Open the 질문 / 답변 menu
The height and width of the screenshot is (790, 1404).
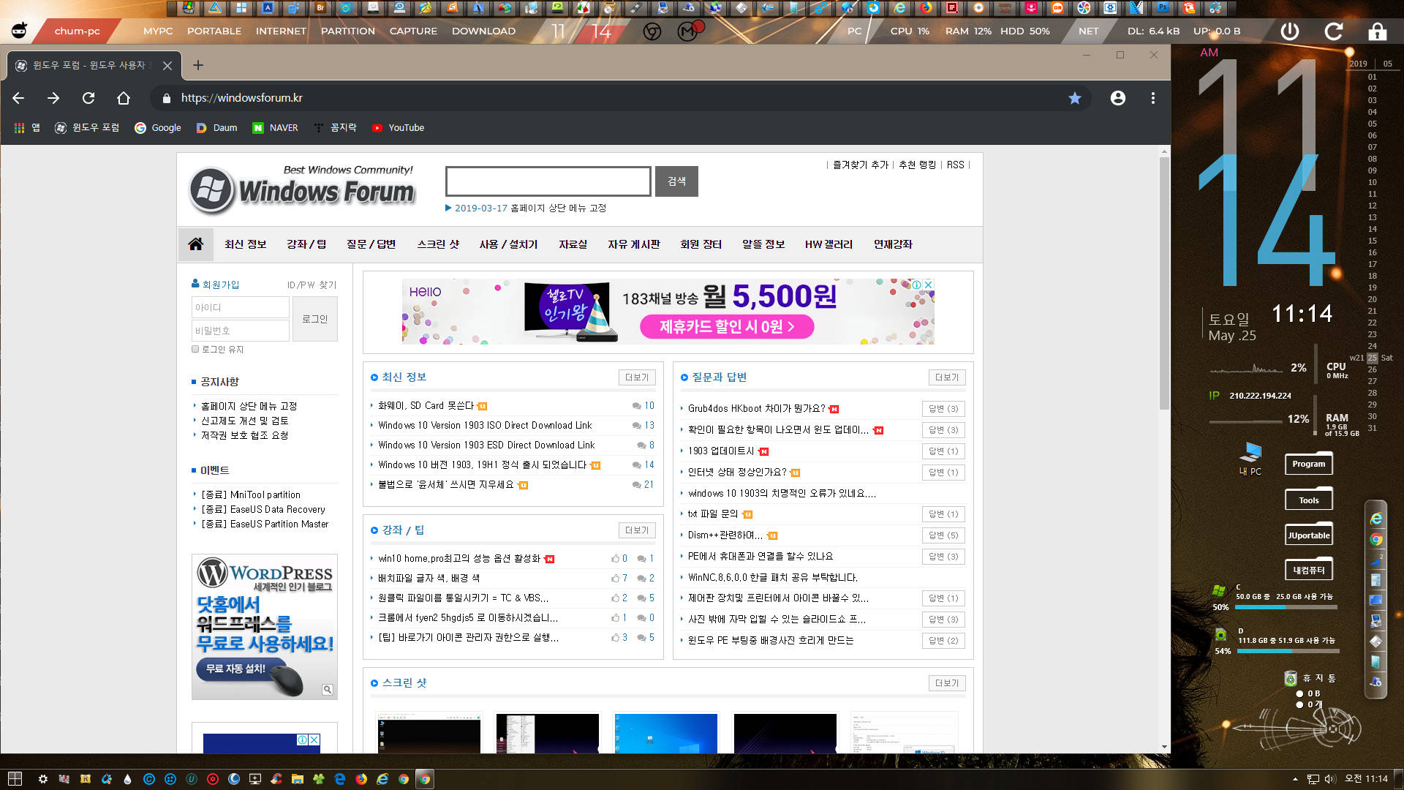click(371, 244)
